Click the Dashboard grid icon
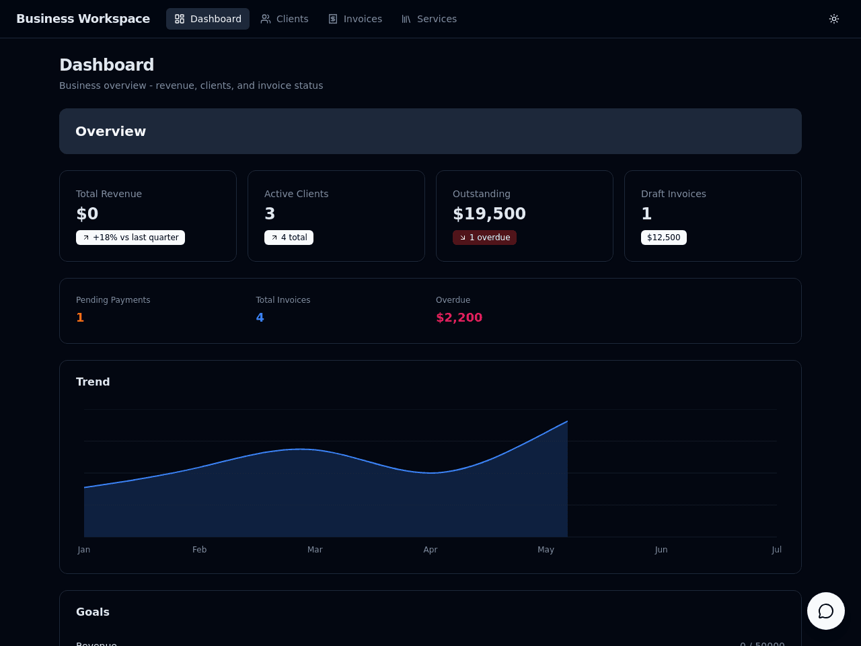Screen dimensions: 861x646 (x=180, y=19)
